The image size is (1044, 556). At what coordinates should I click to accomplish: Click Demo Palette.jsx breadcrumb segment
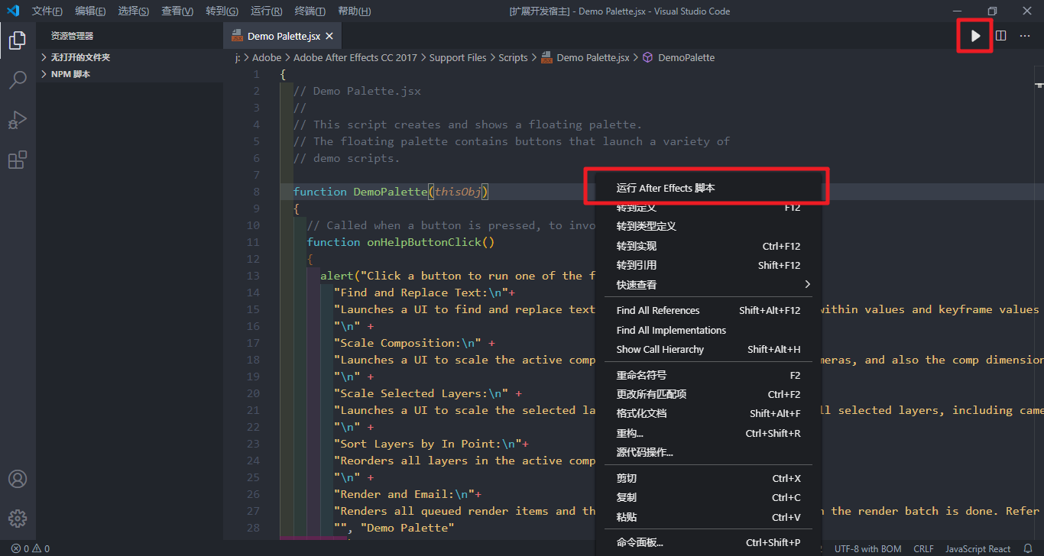tap(585, 57)
